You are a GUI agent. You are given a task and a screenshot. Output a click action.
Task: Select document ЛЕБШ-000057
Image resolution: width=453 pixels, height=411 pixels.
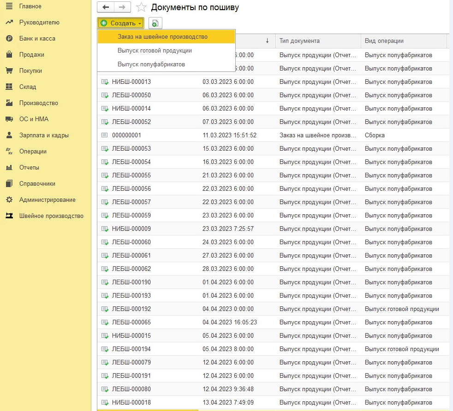(x=131, y=202)
